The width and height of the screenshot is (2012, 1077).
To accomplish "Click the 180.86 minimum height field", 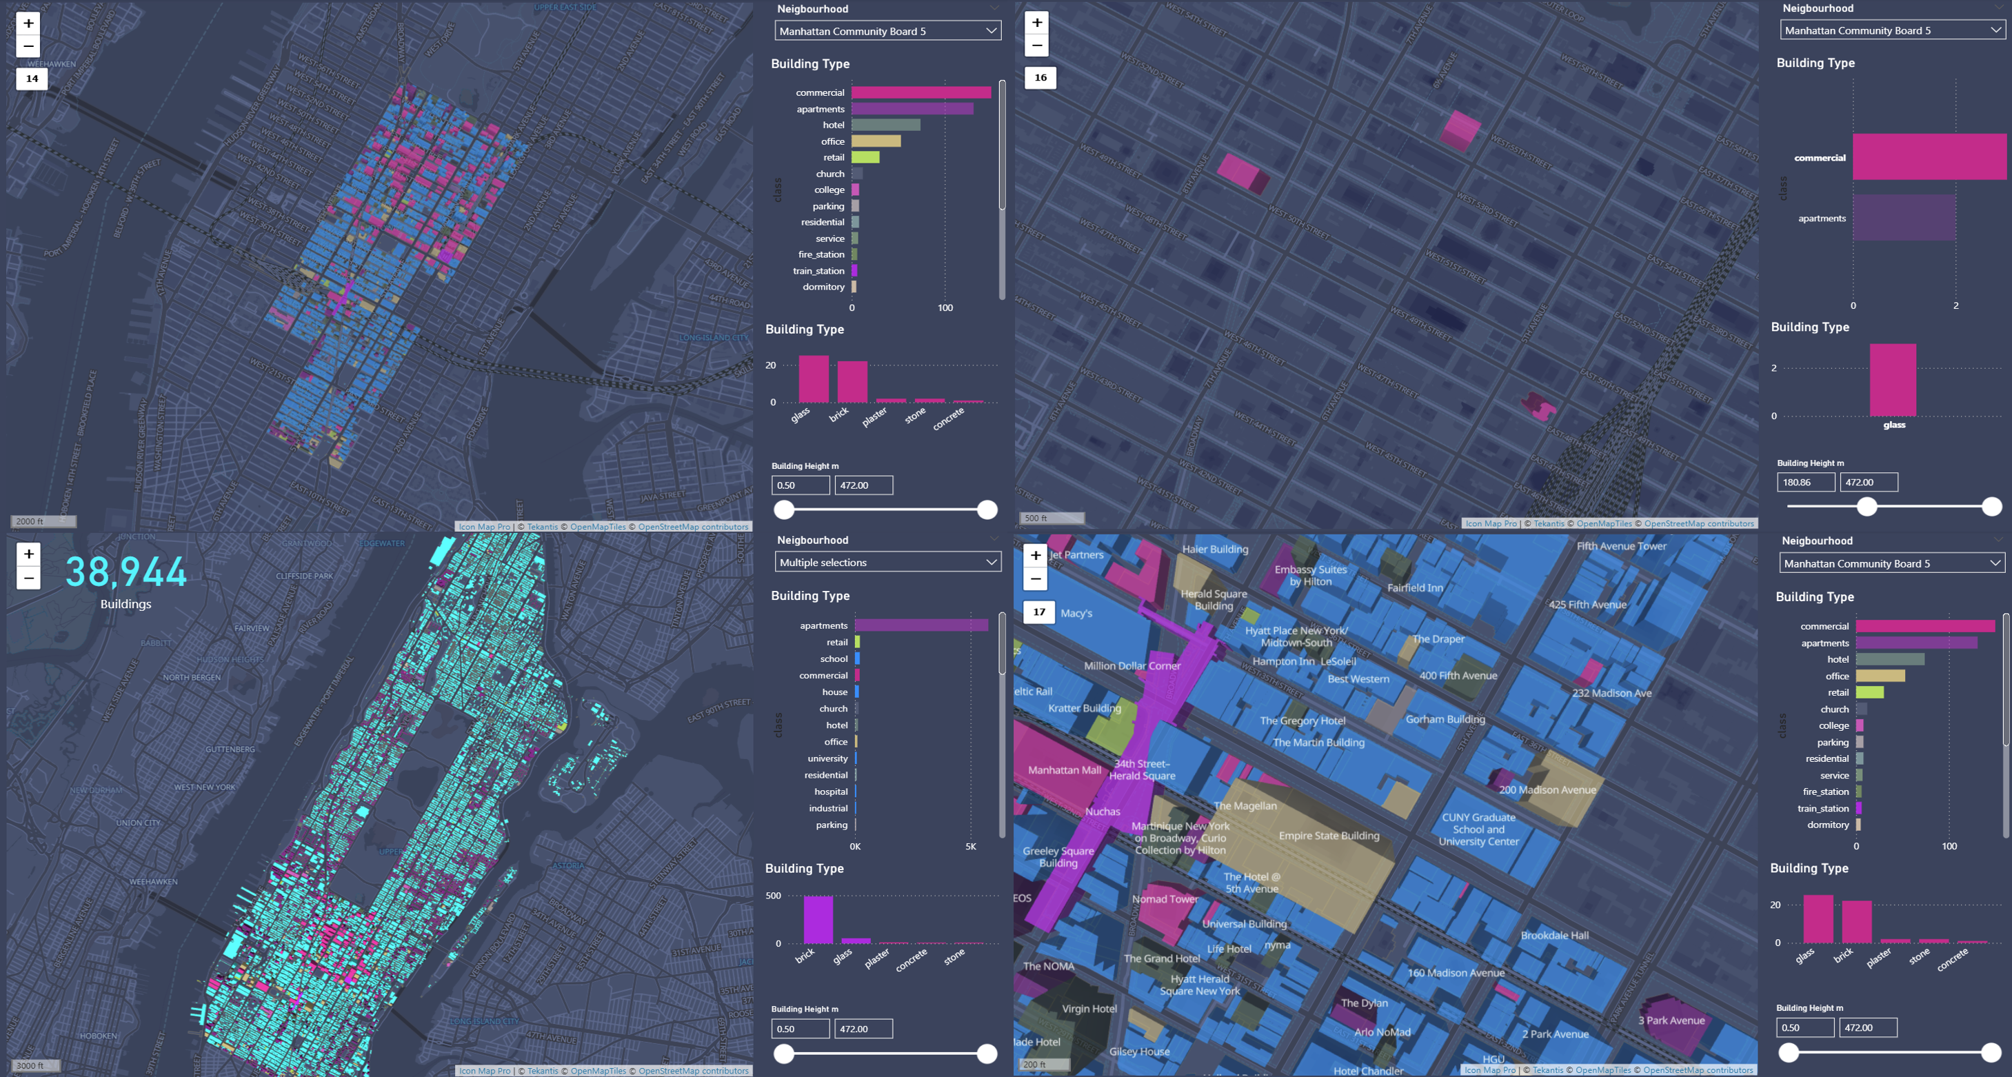I will click(1805, 483).
